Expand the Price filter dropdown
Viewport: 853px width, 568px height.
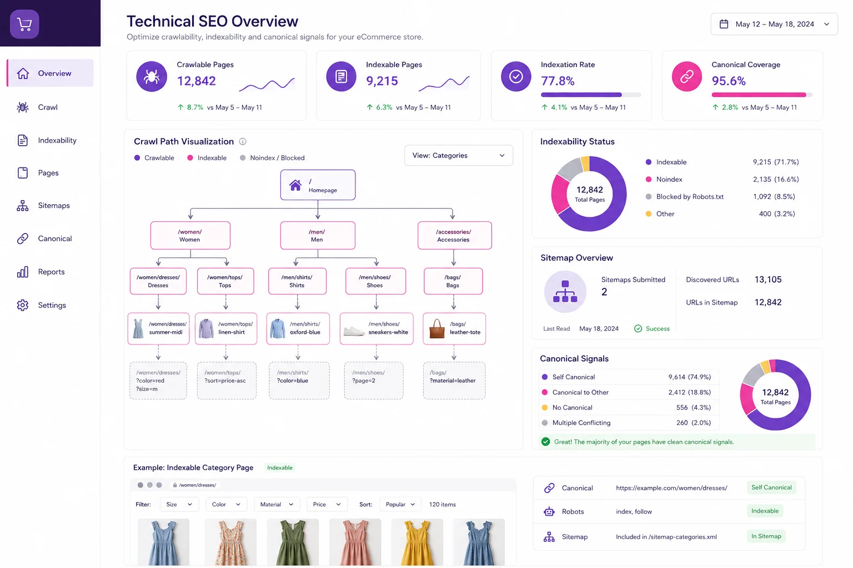click(x=327, y=504)
